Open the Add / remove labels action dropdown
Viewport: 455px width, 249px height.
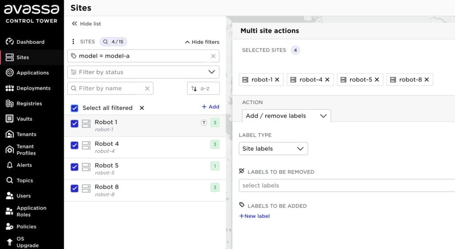coord(287,116)
